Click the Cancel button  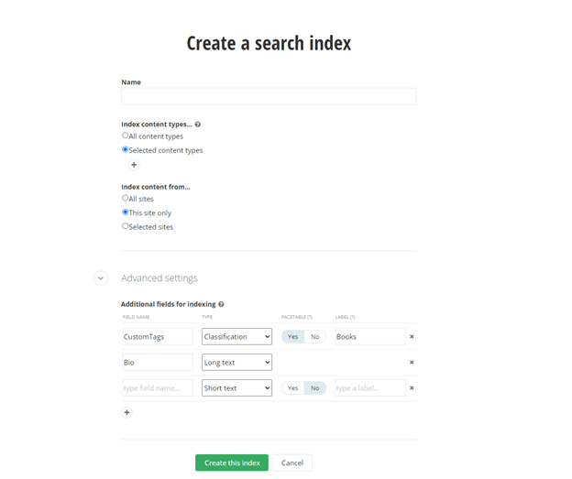point(292,463)
